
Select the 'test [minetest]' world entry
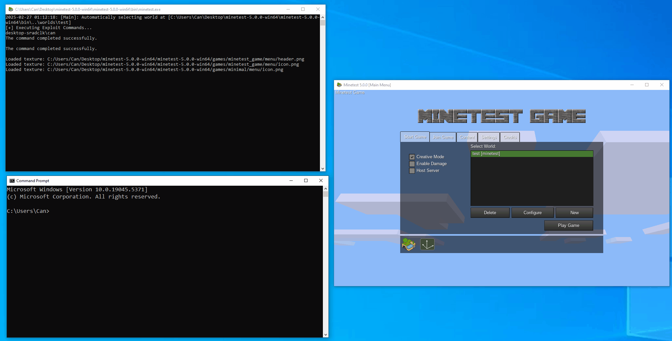pos(532,154)
